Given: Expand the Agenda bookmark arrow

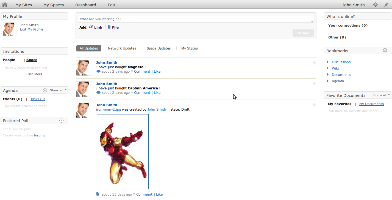Looking at the screenshot, I should pos(328,81).
